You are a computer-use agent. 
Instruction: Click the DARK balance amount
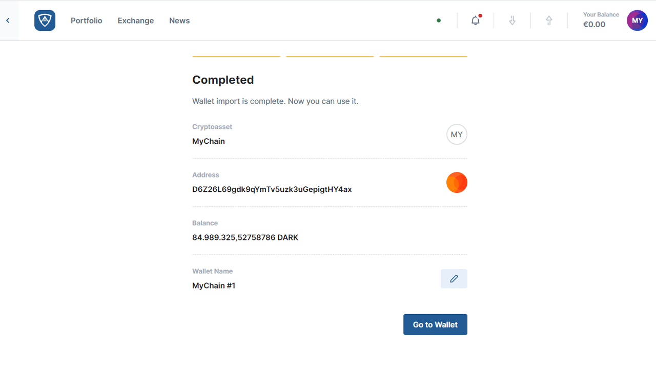click(245, 237)
